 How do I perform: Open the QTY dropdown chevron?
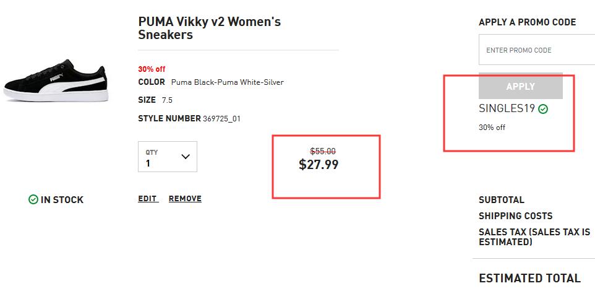pyautogui.click(x=186, y=157)
